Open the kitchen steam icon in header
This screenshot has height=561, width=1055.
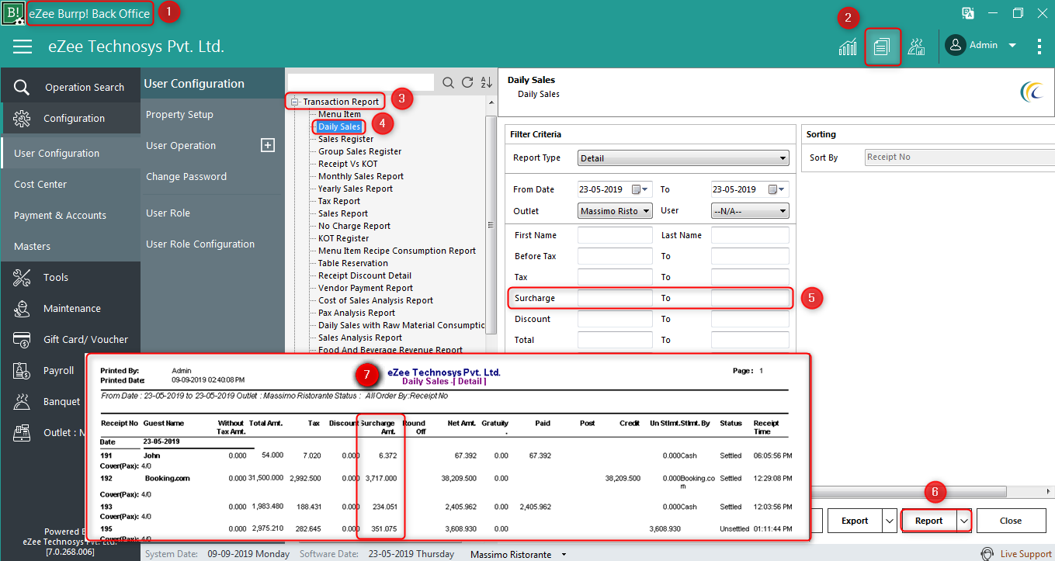coord(916,47)
